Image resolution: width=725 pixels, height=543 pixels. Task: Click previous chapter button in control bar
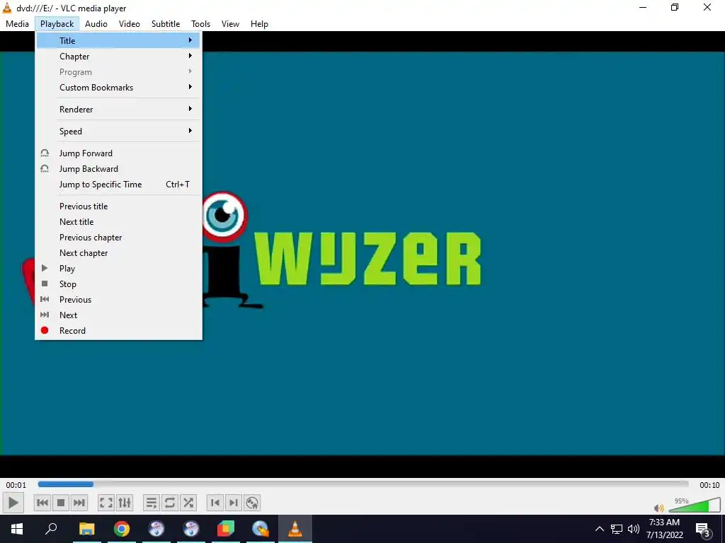pyautogui.click(x=215, y=503)
